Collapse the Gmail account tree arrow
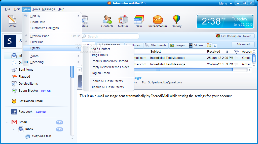258x144 pixels. coord(7,122)
